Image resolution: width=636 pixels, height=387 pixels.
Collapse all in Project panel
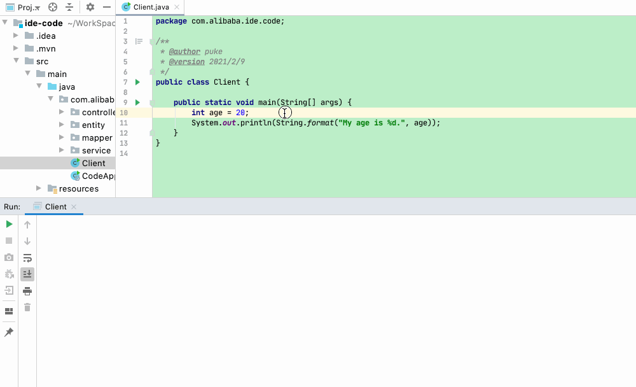coord(69,7)
